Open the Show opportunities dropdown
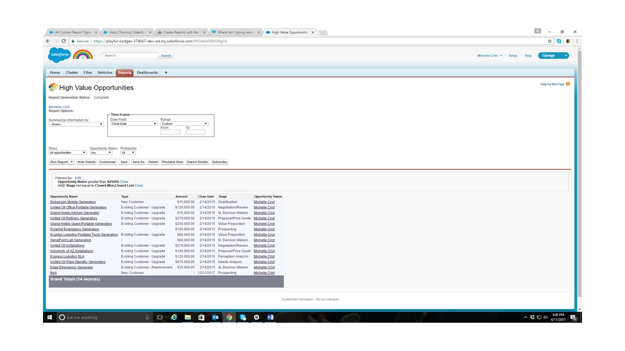 pyautogui.click(x=67, y=153)
